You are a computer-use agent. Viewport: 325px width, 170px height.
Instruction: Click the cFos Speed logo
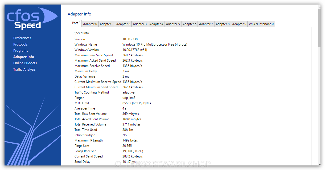(31, 19)
